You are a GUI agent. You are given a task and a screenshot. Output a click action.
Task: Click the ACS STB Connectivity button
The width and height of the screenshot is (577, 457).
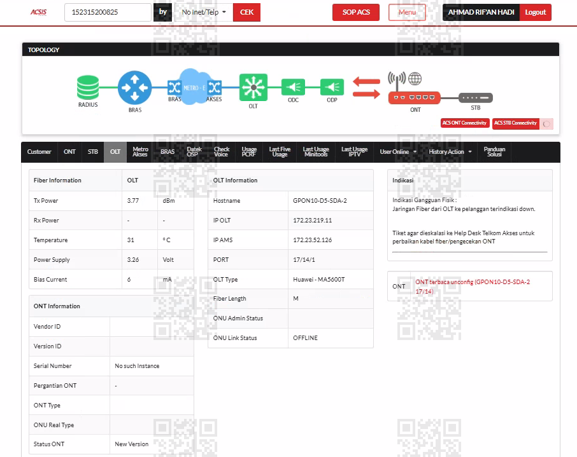tap(516, 123)
